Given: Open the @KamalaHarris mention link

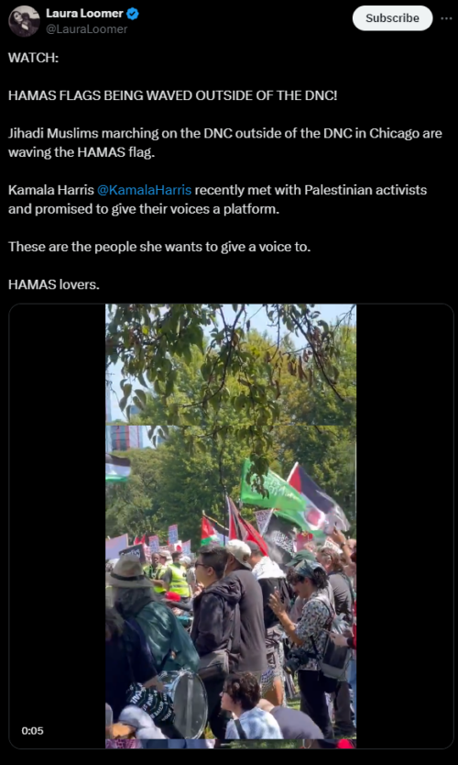Looking at the screenshot, I should [x=144, y=190].
